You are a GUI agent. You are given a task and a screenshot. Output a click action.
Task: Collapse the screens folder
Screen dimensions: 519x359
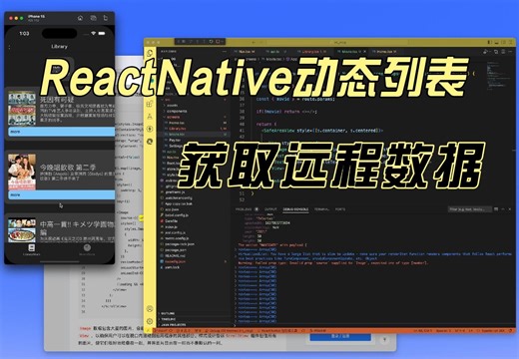(x=173, y=117)
